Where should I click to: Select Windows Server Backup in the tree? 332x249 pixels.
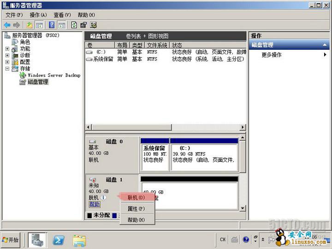(53, 75)
